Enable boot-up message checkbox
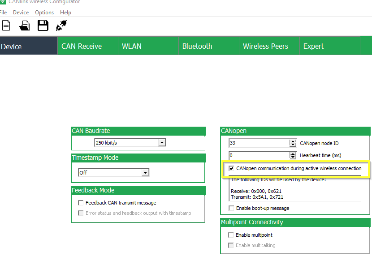 [231, 208]
